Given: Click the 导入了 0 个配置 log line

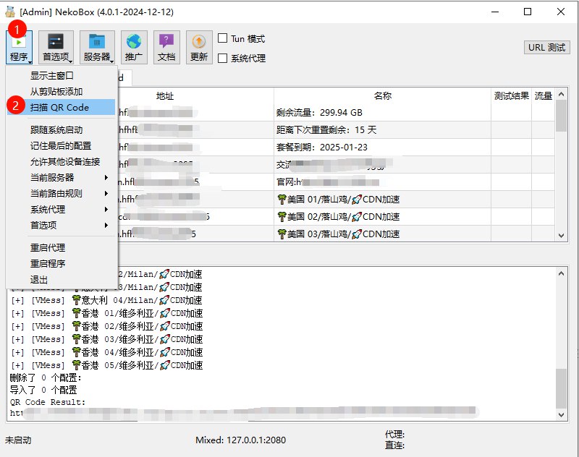Looking at the screenshot, I should pos(43,390).
